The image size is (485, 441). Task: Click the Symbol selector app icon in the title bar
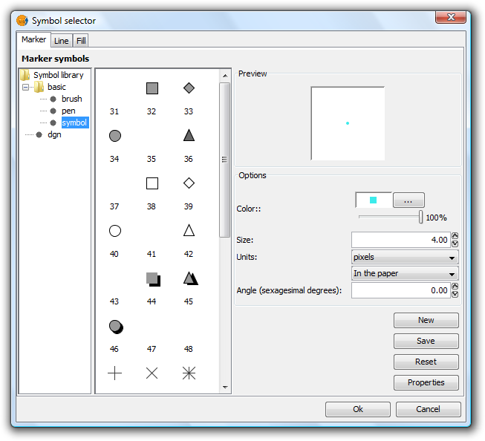pyautogui.click(x=22, y=21)
